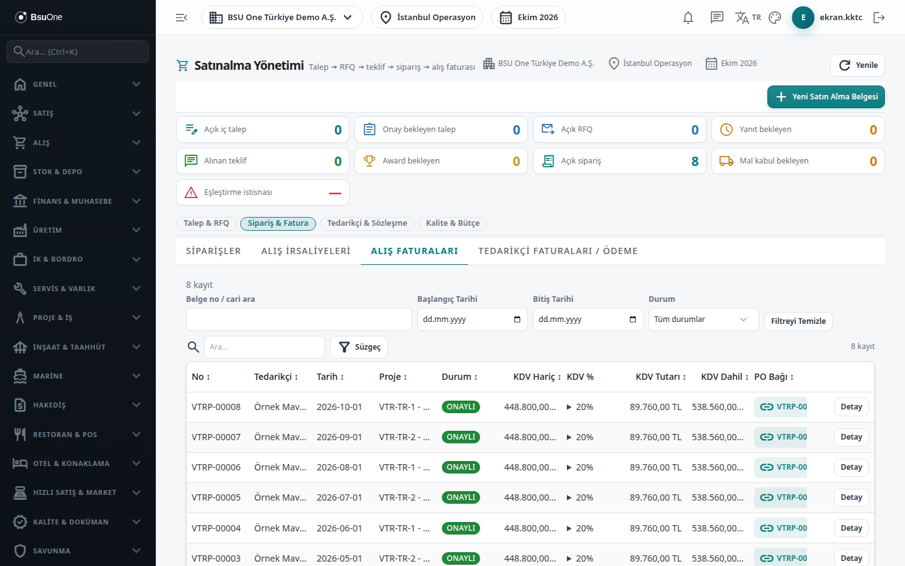905x566 pixels.
Task: Open BSU One Türkiye Demo A.Ş. company selector
Action: pyautogui.click(x=282, y=18)
